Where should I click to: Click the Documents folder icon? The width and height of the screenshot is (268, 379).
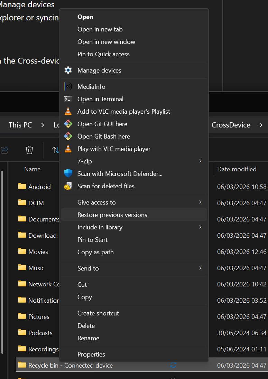[22, 219]
